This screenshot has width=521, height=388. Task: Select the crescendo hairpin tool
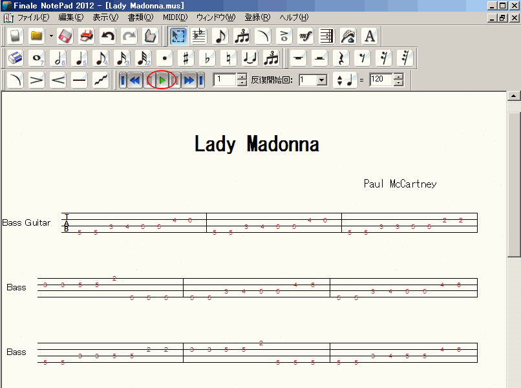coord(58,80)
